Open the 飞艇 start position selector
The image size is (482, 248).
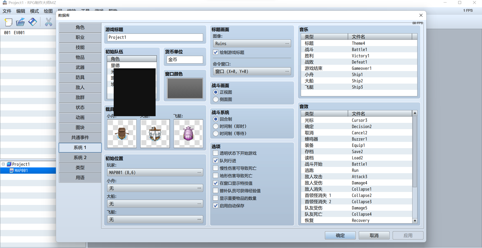pyautogui.click(x=155, y=219)
